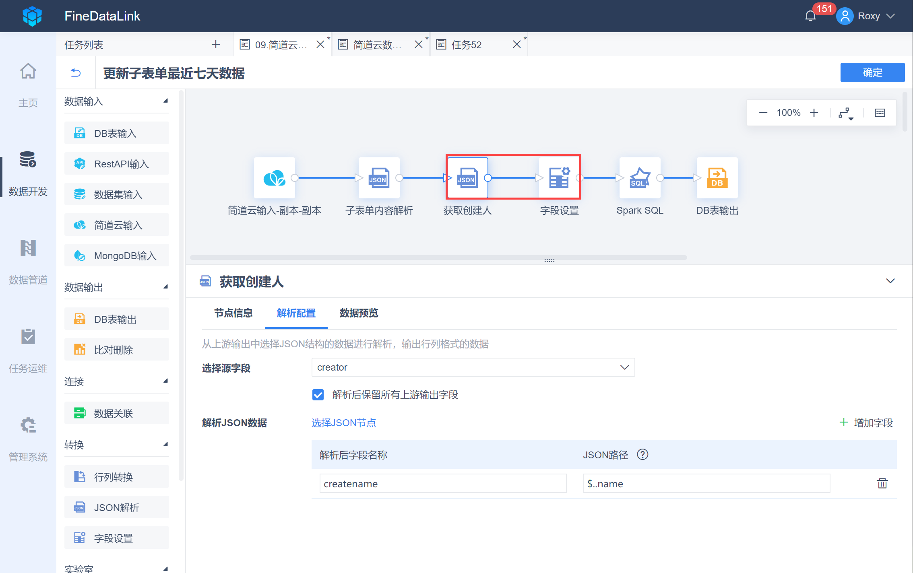Select DB表输入 component
Viewport: 913px width, 573px height.
point(117,133)
